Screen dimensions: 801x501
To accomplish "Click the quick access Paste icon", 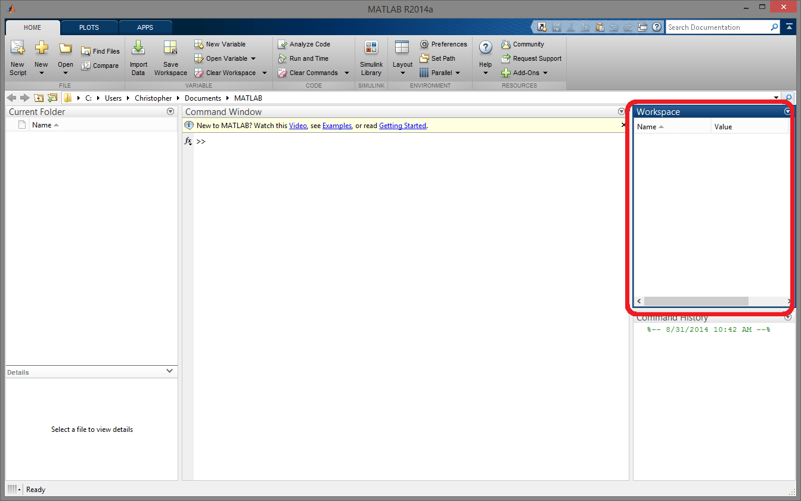I will [x=600, y=27].
